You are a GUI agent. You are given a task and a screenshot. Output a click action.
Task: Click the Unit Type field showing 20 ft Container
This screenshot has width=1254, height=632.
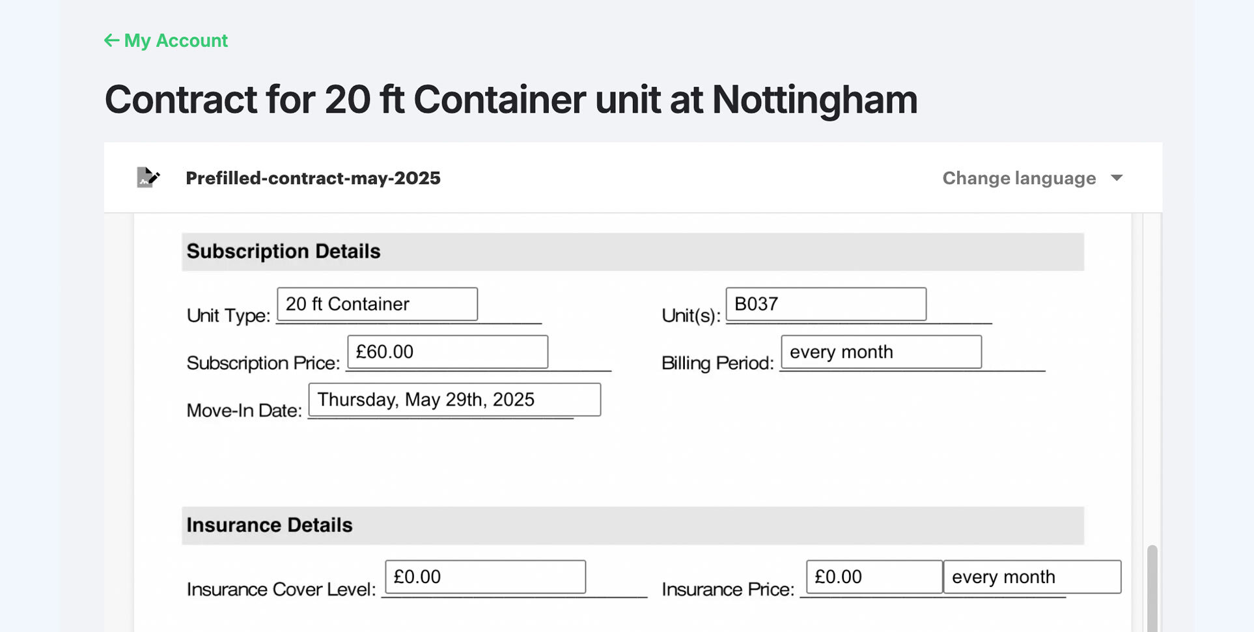tap(377, 304)
